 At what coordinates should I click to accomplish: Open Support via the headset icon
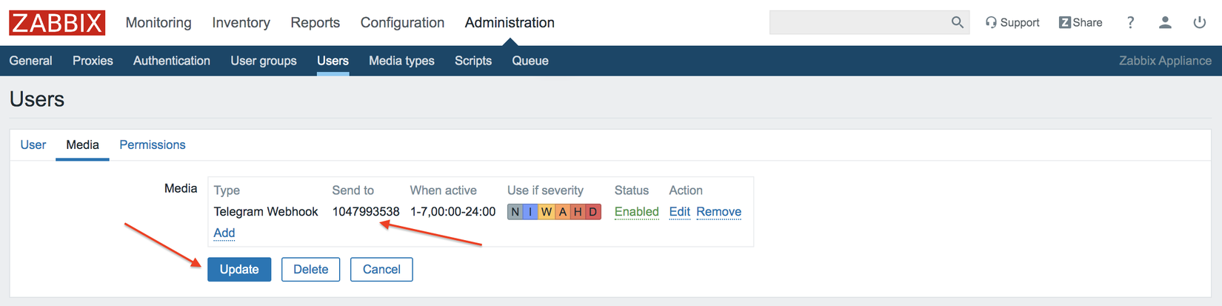991,23
